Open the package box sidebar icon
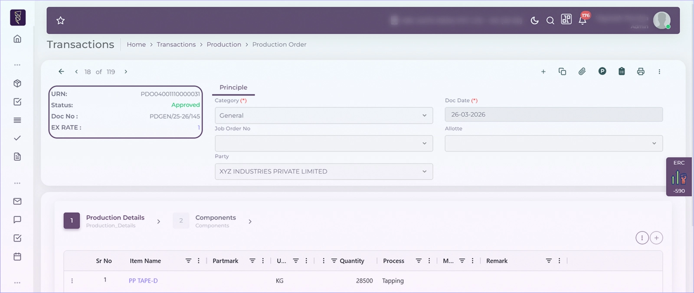The image size is (694, 293). (17, 84)
